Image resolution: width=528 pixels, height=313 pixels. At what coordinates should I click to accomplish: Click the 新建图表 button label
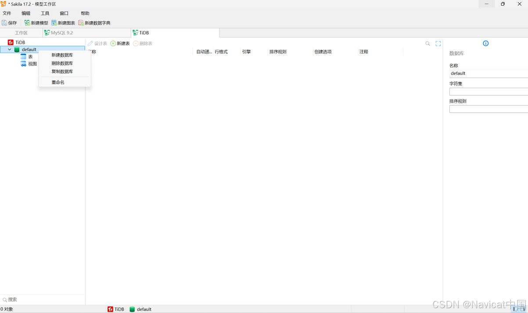pos(66,23)
